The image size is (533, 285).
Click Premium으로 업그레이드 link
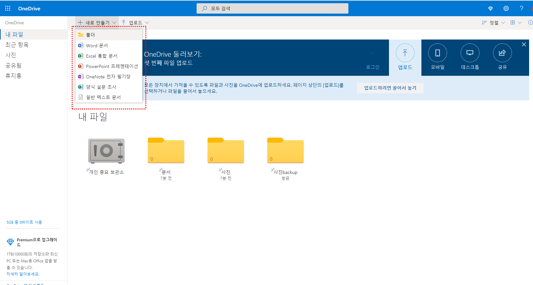pyautogui.click(x=37, y=242)
